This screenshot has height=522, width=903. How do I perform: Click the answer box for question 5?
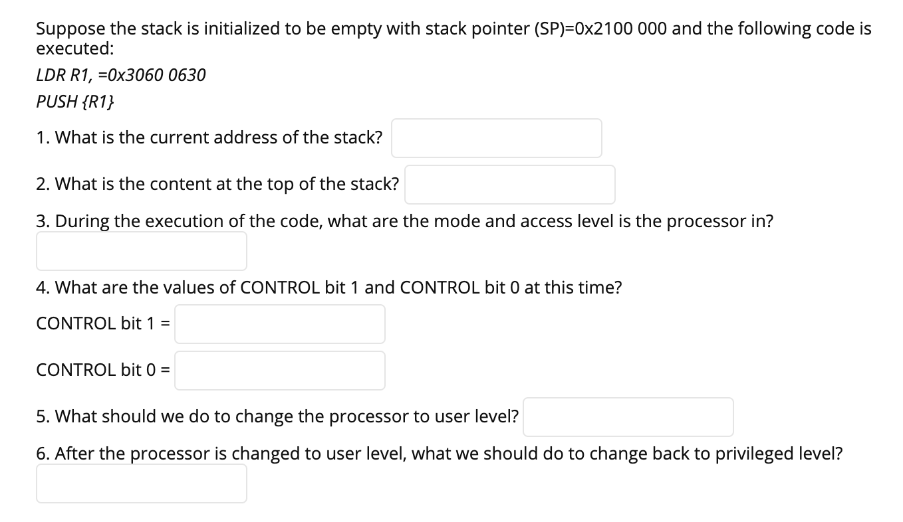(x=628, y=416)
